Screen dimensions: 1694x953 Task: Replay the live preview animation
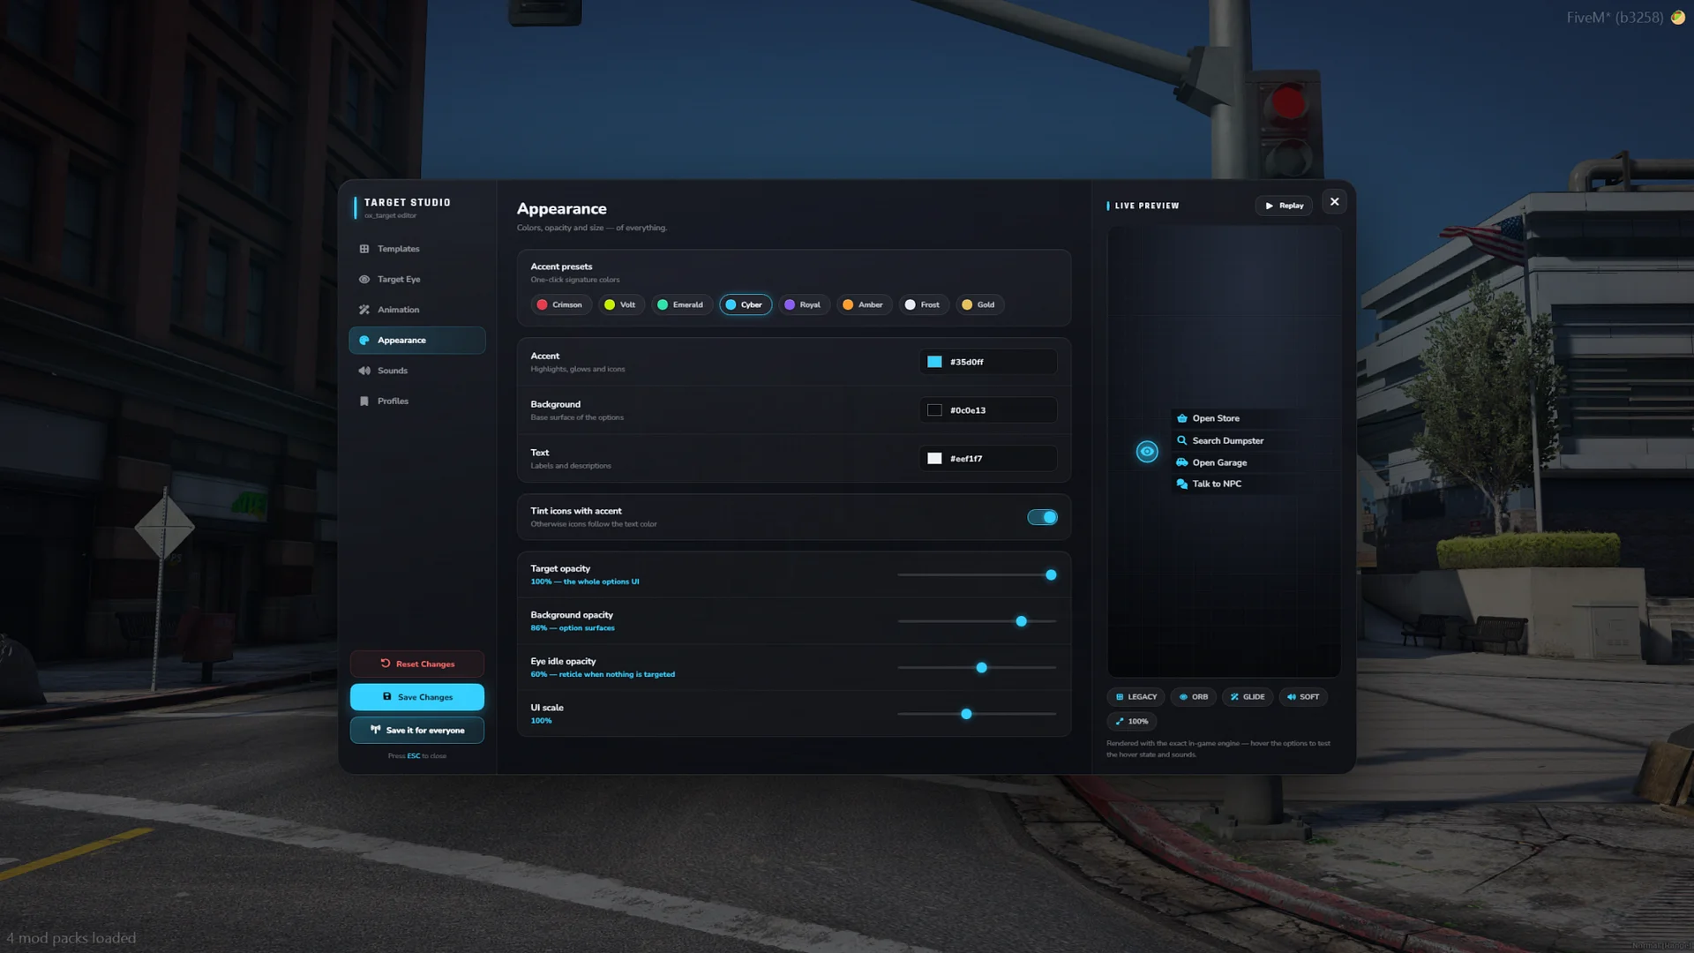point(1284,206)
